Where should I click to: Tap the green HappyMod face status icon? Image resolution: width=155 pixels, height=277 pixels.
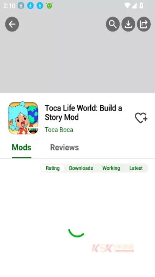coord(49,6)
